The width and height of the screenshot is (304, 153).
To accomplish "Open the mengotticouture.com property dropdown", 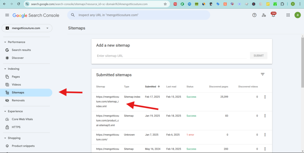I will (27, 28).
